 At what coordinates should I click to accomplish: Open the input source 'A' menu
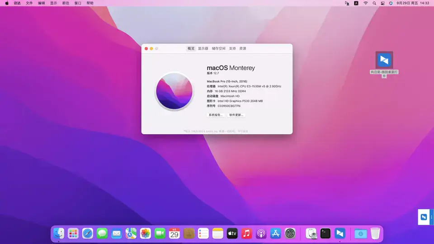356,3
